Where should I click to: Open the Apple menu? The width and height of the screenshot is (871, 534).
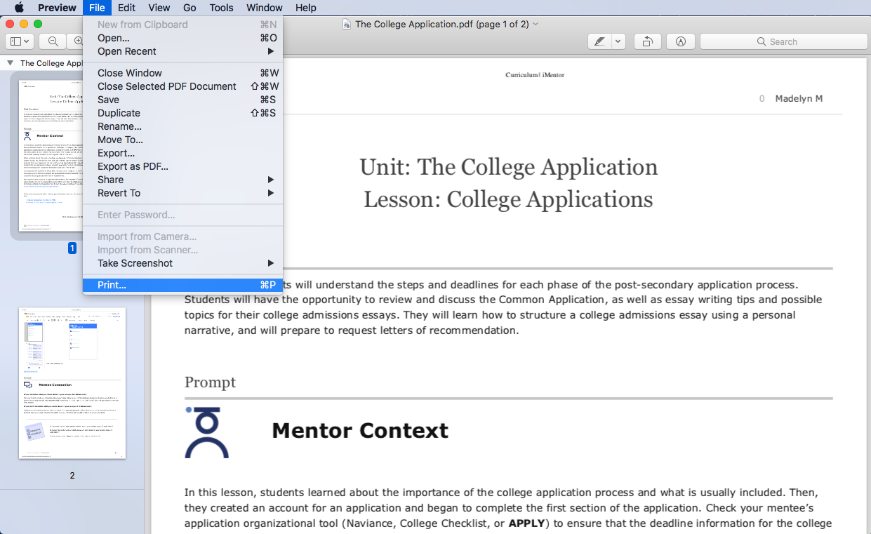(x=19, y=8)
